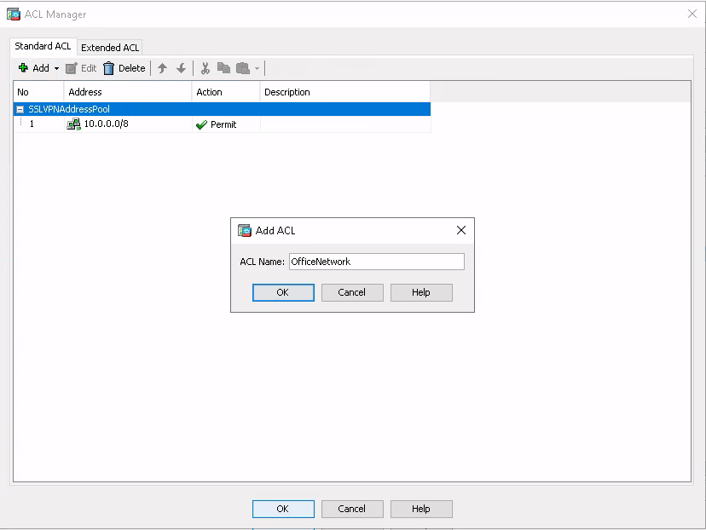
Task: Collapse the SSLVPNAddressPool tree node
Action: point(20,109)
